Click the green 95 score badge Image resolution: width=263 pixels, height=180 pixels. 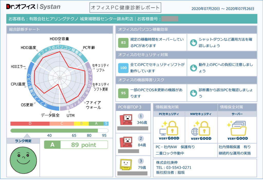pos(123,93)
